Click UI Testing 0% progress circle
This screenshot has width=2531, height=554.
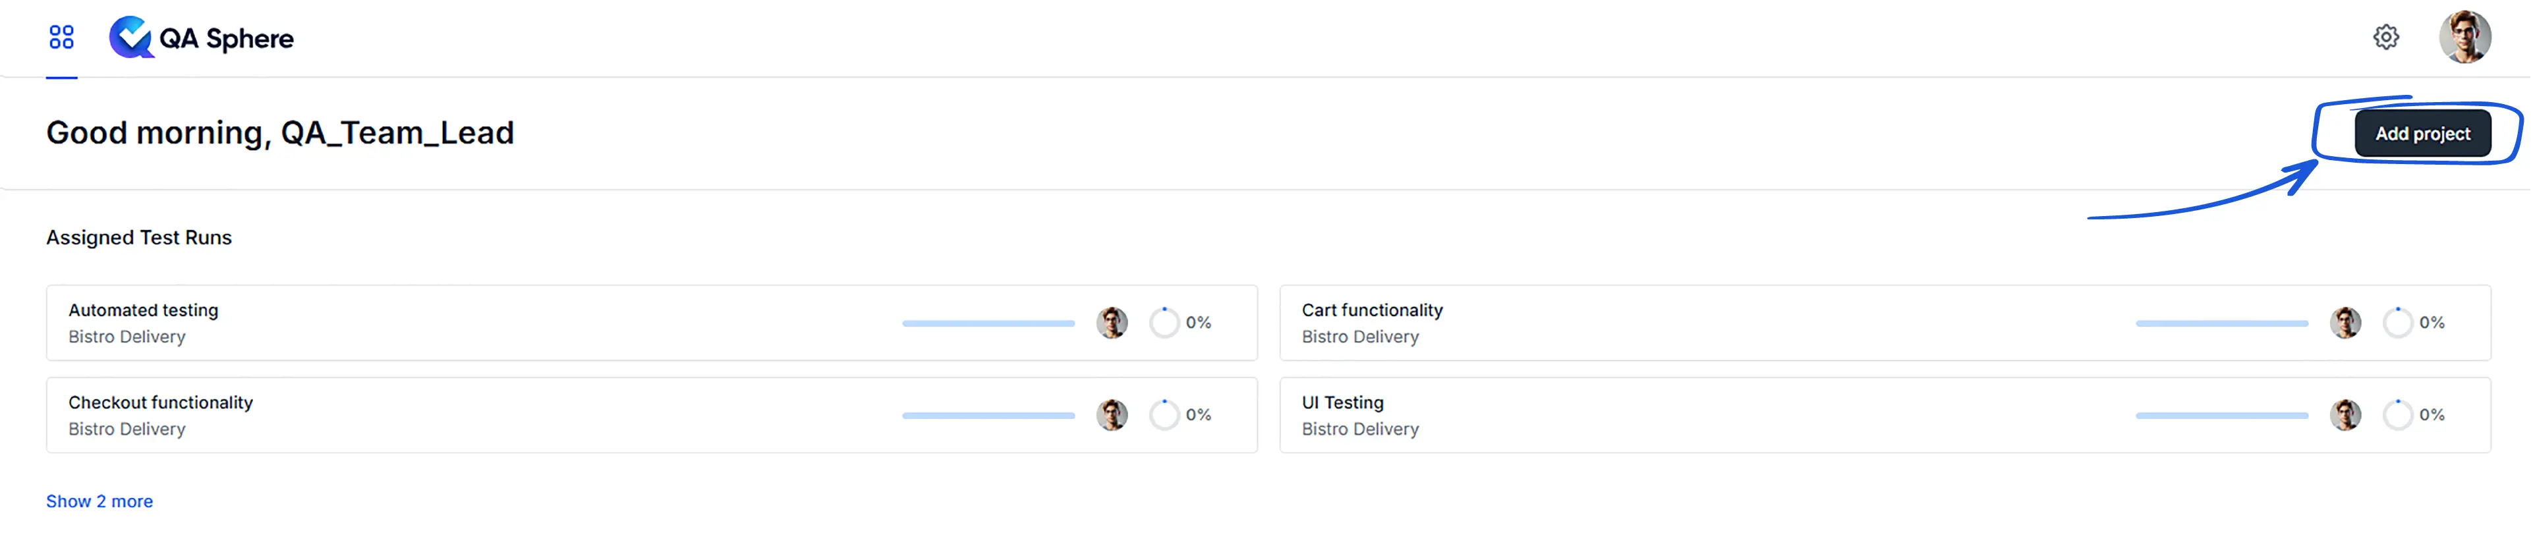point(2397,414)
